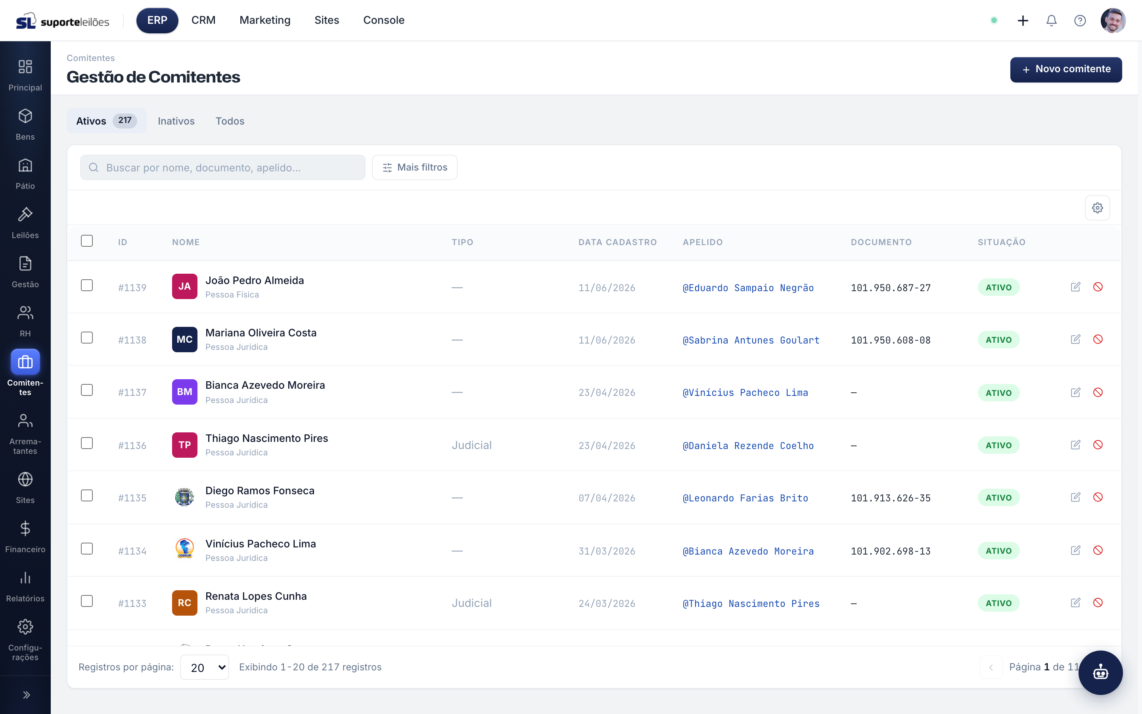Open the help question-mark icon
1142x714 pixels.
click(x=1080, y=20)
